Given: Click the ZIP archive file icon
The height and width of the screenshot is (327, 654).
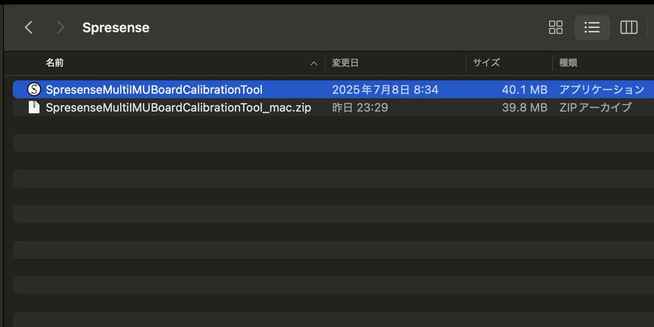Looking at the screenshot, I should click(x=34, y=107).
